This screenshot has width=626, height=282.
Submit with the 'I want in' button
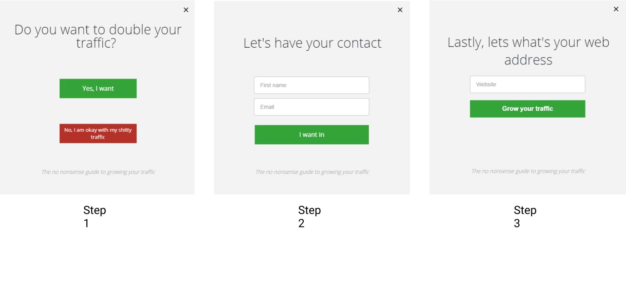[x=311, y=135]
